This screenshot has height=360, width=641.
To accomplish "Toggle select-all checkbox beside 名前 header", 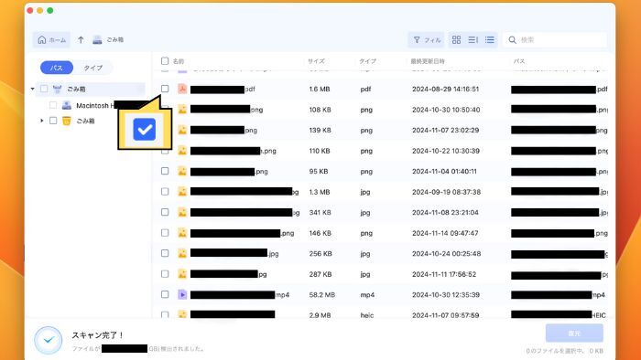I will pos(165,61).
